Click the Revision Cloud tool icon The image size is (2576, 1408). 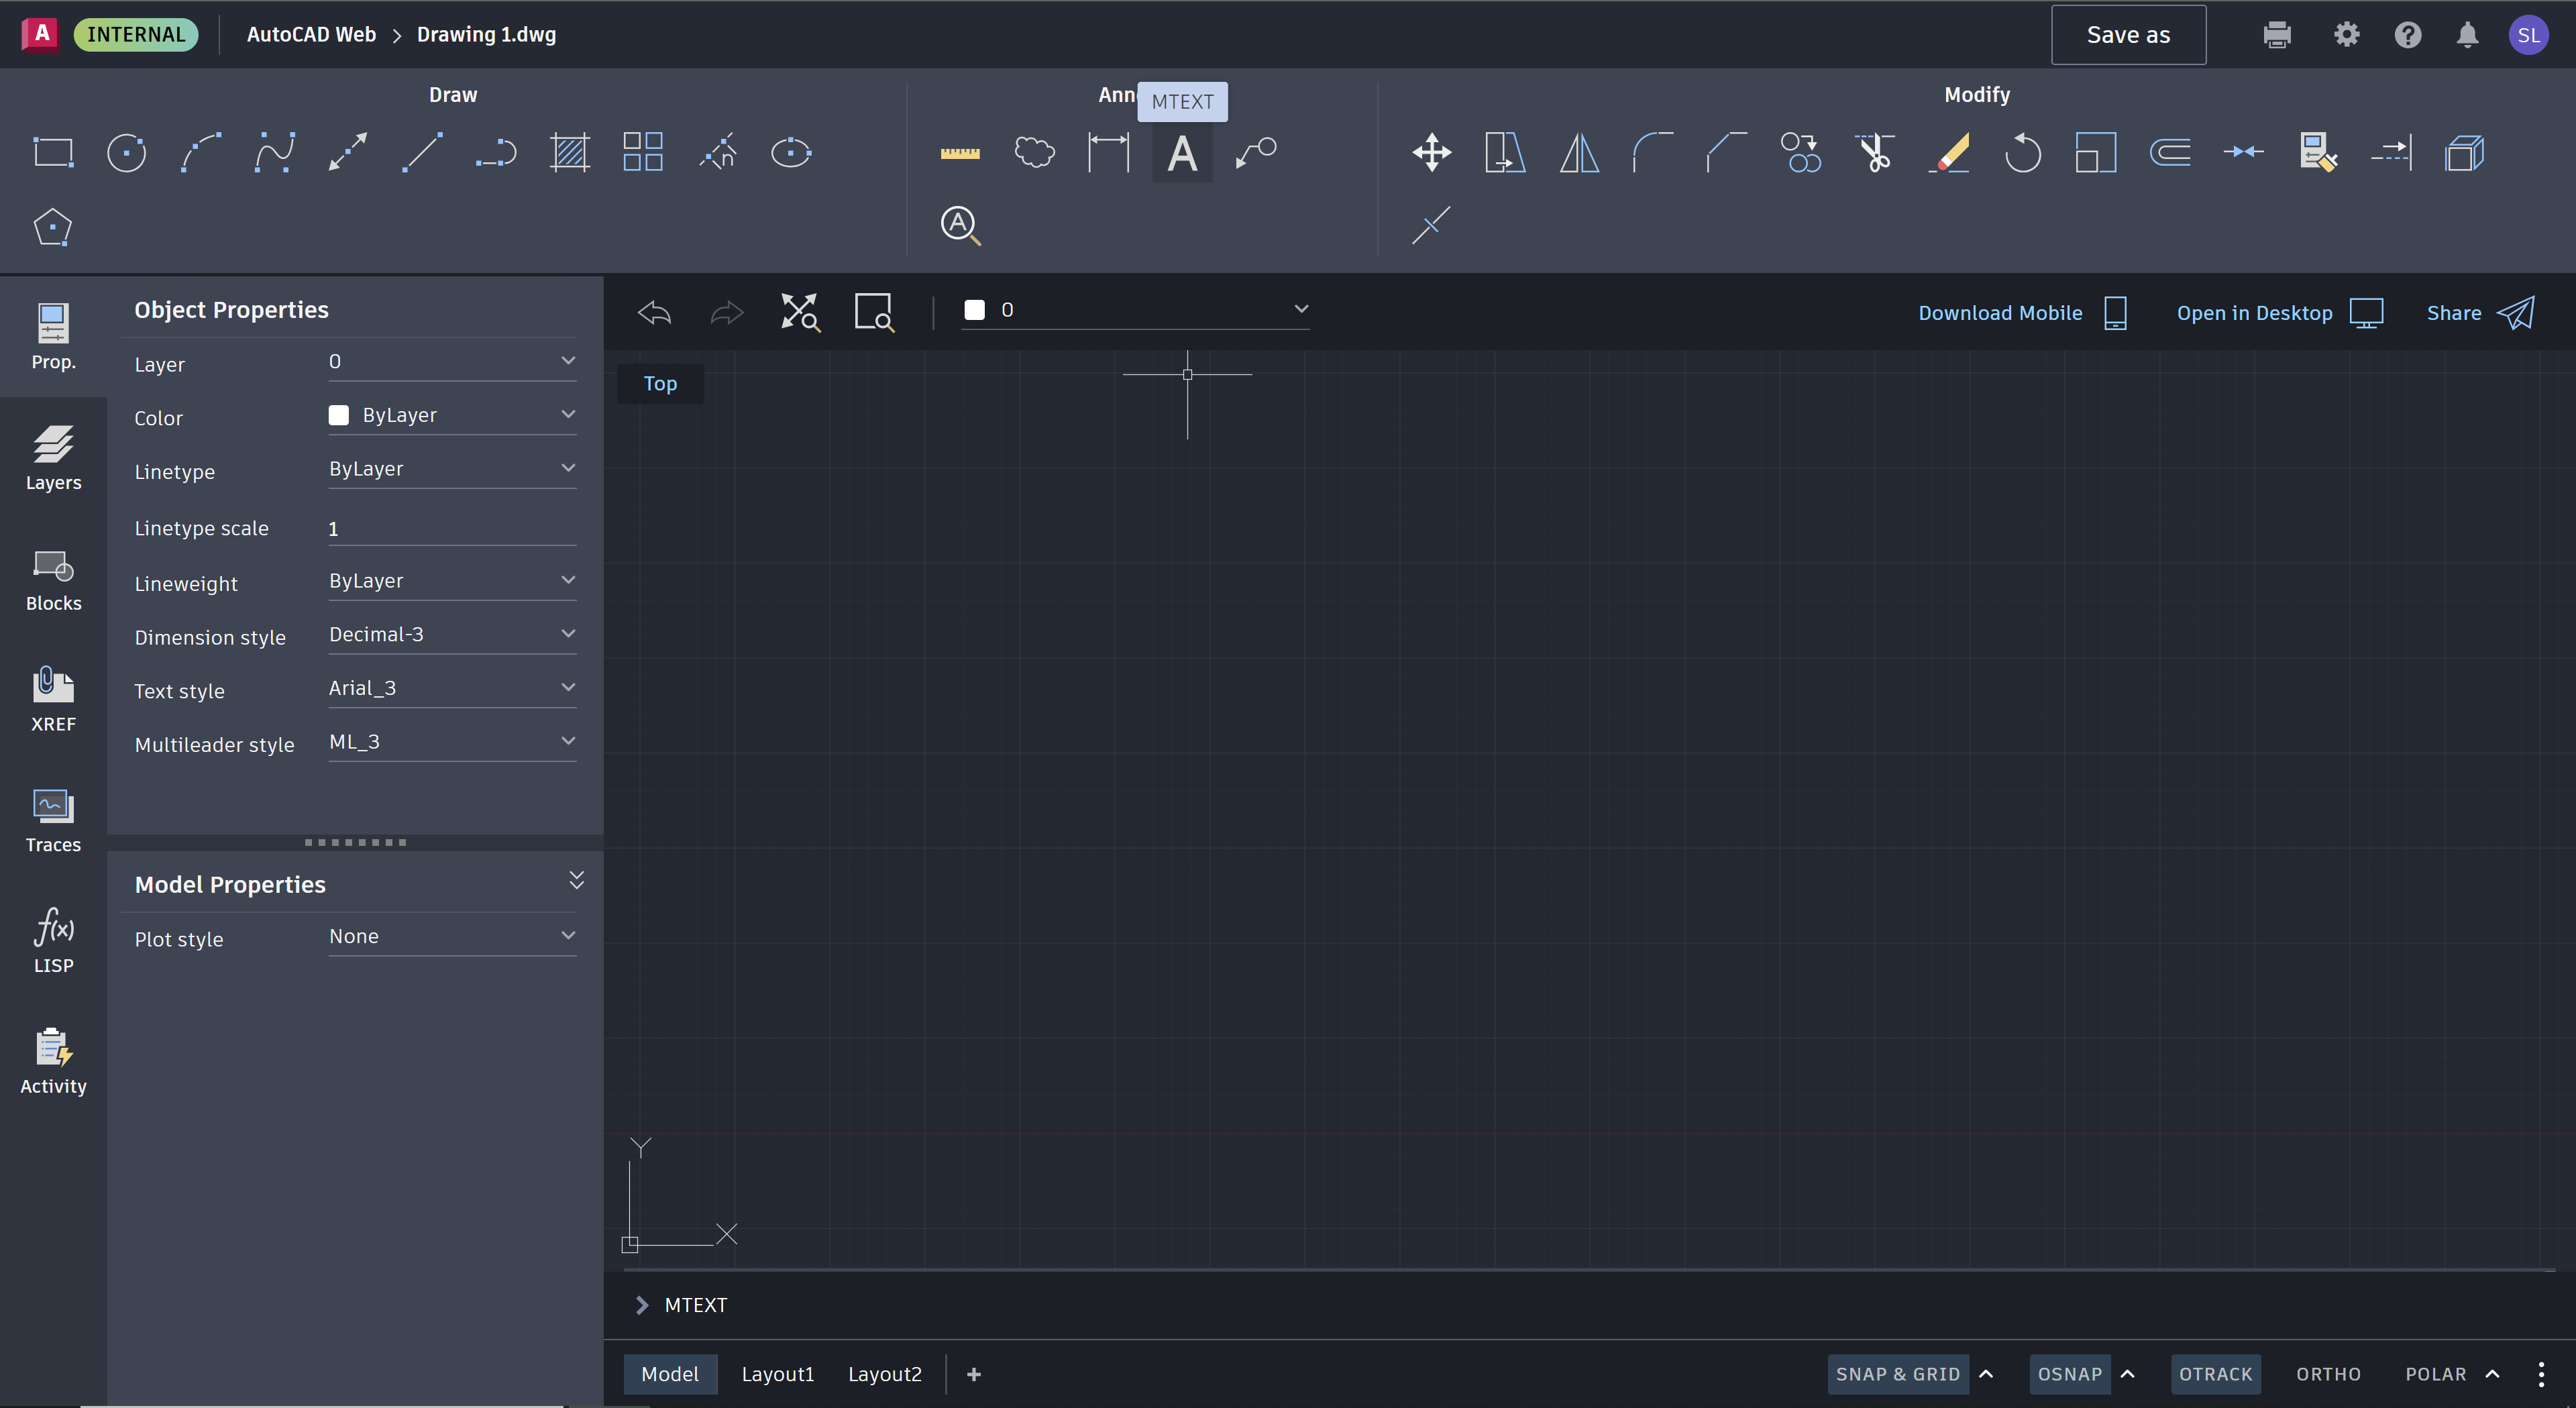pyautogui.click(x=1034, y=153)
